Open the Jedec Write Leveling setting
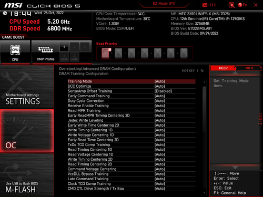Image resolution: width=263 pixels, height=197 pixels. tap(131, 120)
